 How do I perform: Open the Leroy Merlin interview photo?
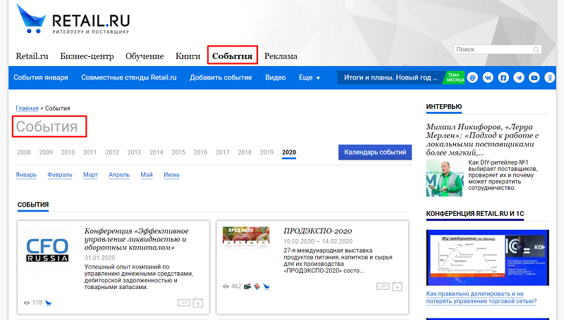coord(445,178)
